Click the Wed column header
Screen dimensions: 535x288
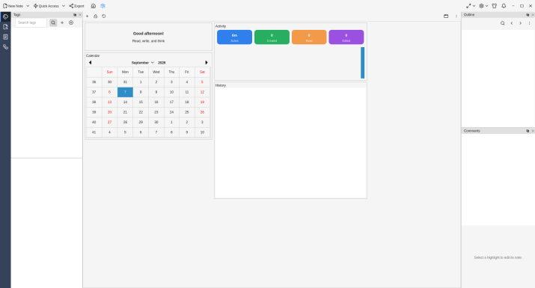coord(156,72)
